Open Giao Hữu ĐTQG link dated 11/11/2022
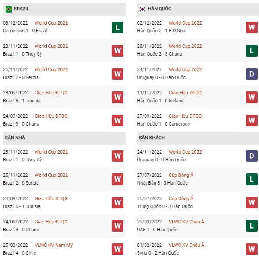Screen dimensions: 259x258 point(185,93)
